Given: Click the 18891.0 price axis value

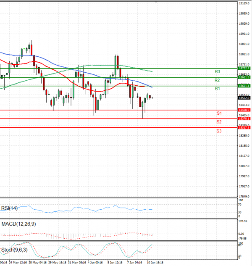Looking at the screenshot, I should pyautogui.click(x=244, y=44).
